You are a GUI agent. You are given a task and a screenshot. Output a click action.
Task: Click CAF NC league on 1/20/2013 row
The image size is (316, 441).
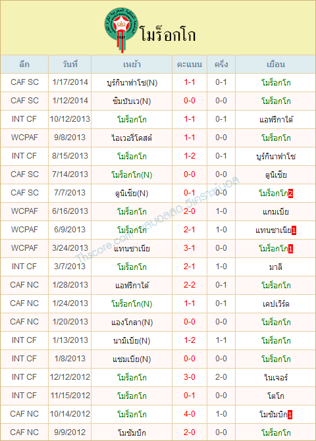24,322
